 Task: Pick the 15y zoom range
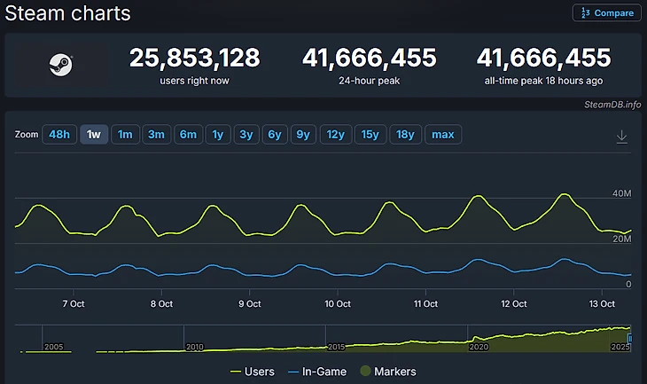coord(370,135)
